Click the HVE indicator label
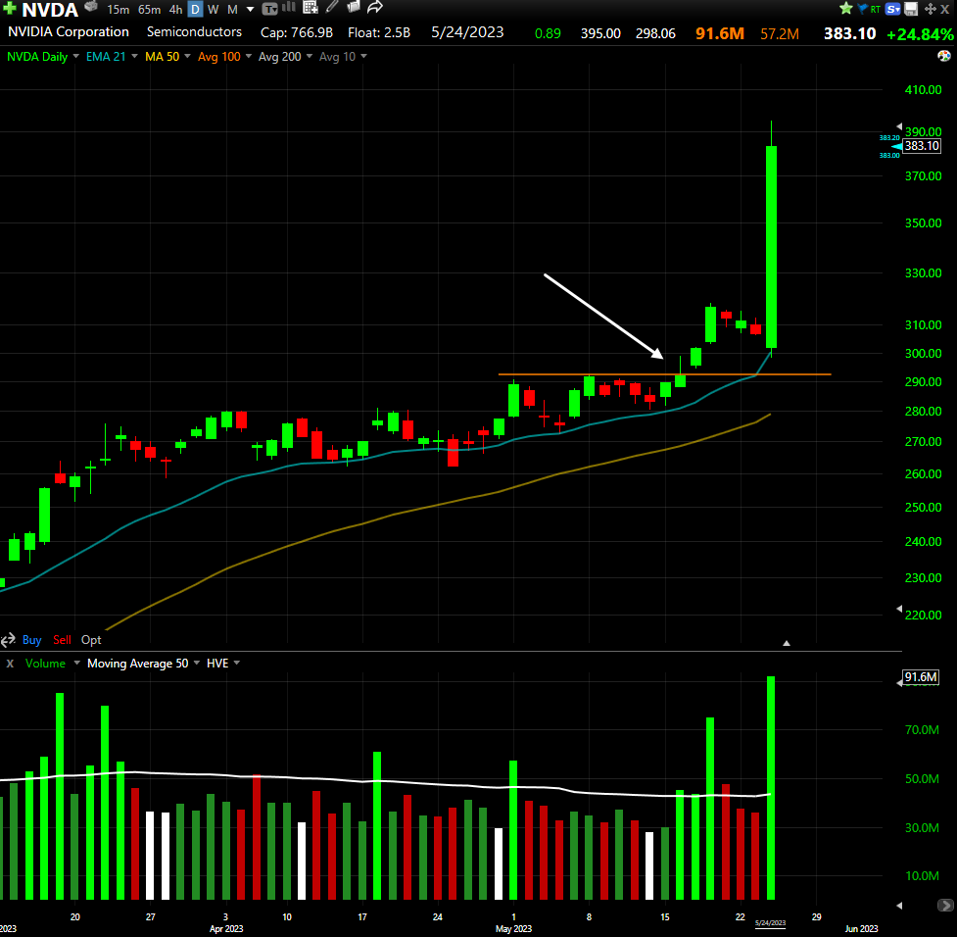The width and height of the screenshot is (957, 937). point(217,664)
